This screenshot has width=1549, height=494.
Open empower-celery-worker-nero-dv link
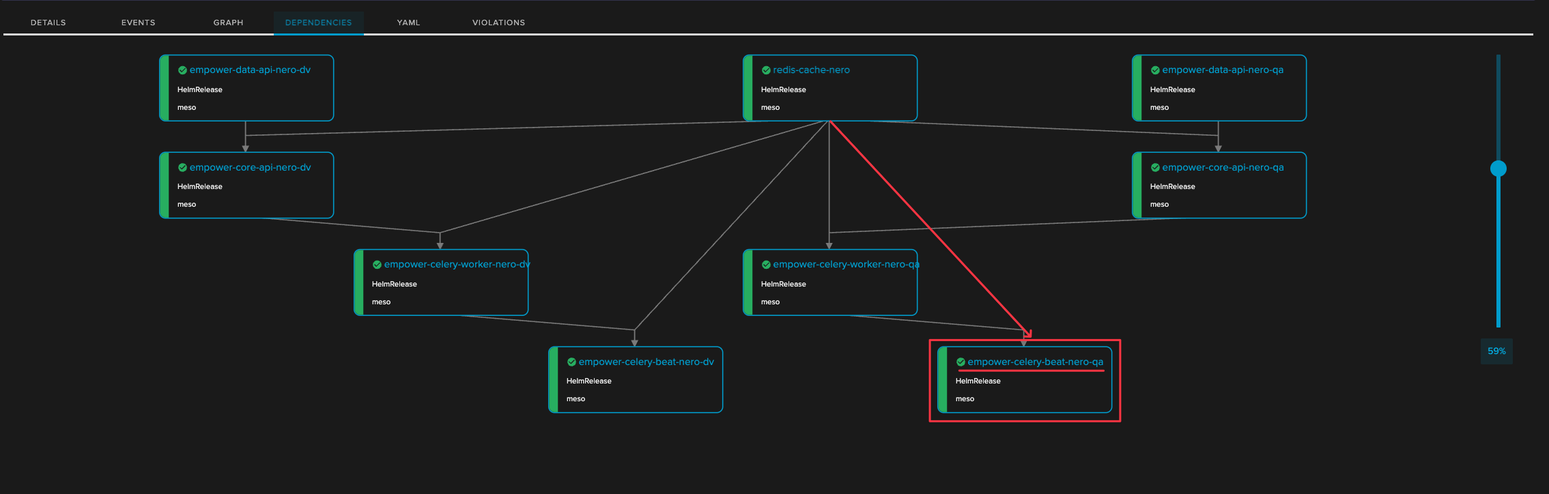[x=457, y=265]
